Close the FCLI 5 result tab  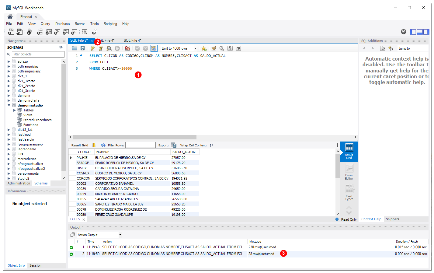[84, 219]
